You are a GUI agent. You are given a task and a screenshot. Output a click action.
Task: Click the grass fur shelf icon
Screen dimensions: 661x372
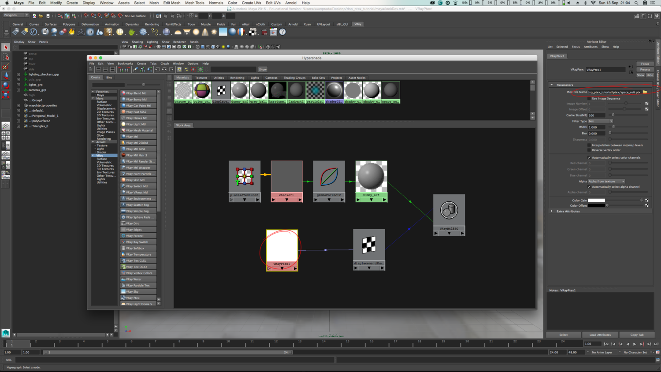(x=131, y=32)
